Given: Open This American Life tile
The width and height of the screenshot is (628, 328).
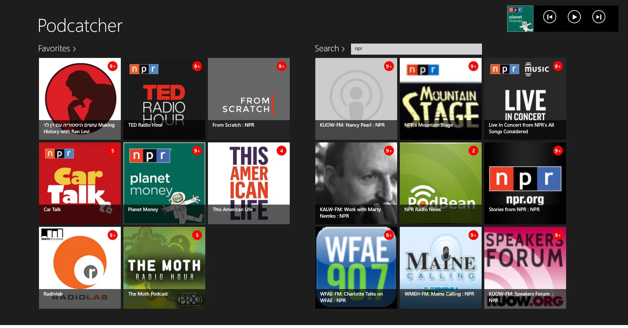Looking at the screenshot, I should (x=249, y=183).
